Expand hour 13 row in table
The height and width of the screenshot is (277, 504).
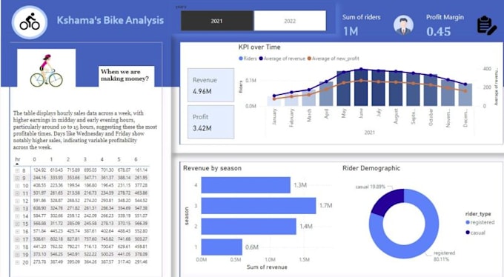[17, 209]
